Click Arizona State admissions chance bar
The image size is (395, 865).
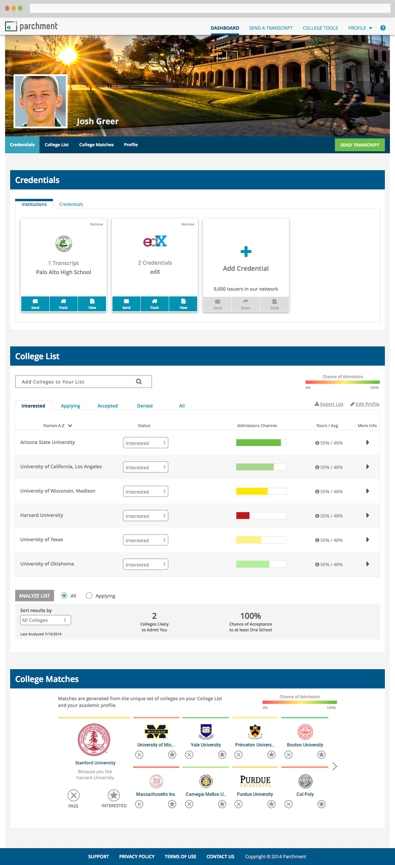pyautogui.click(x=261, y=443)
